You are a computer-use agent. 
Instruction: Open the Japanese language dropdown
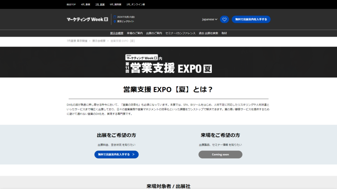click(210, 19)
